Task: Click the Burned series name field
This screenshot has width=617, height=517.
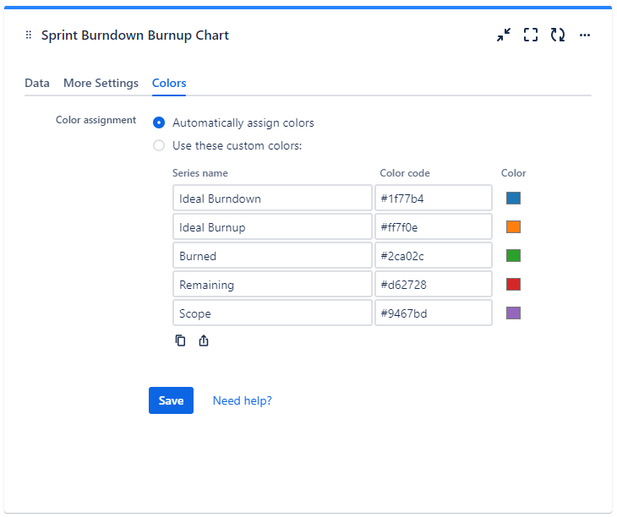Action: (x=272, y=256)
